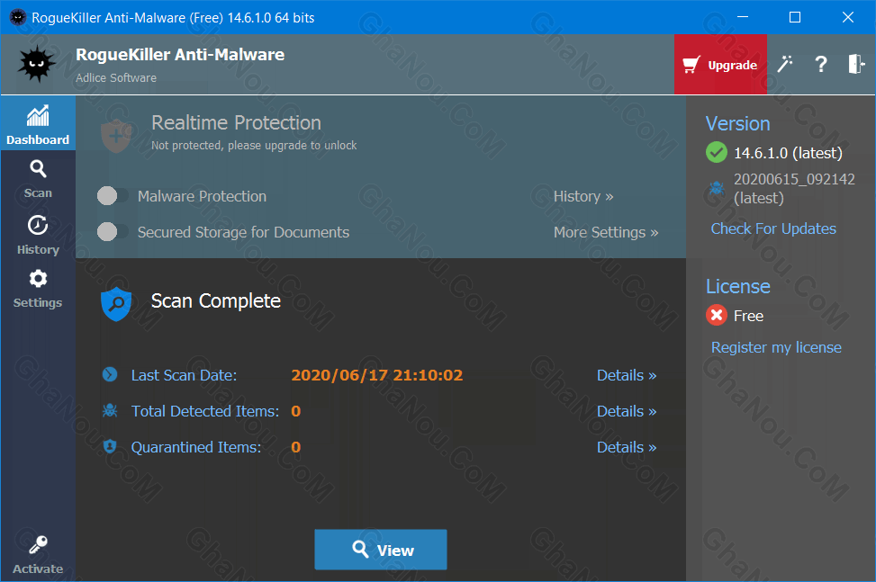Click the Total Detected Items label
The height and width of the screenshot is (582, 876).
click(x=205, y=411)
